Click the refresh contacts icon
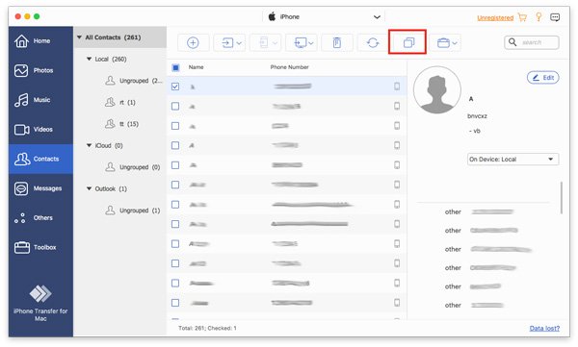 [373, 43]
